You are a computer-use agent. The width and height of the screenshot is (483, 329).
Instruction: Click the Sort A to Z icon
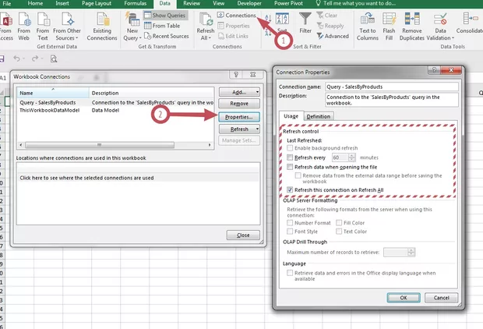268,18
